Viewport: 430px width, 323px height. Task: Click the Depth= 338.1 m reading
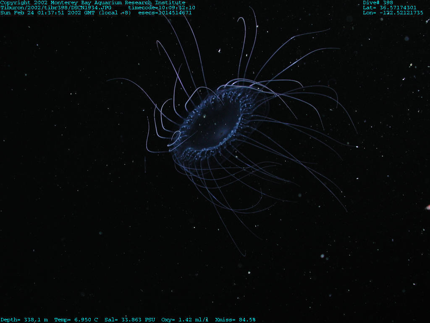[x=24, y=320]
